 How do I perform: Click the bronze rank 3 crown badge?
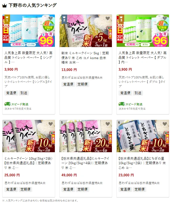tap(121, 19)
